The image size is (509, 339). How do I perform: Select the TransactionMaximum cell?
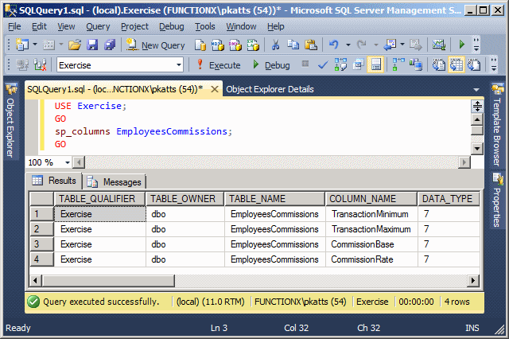371,229
